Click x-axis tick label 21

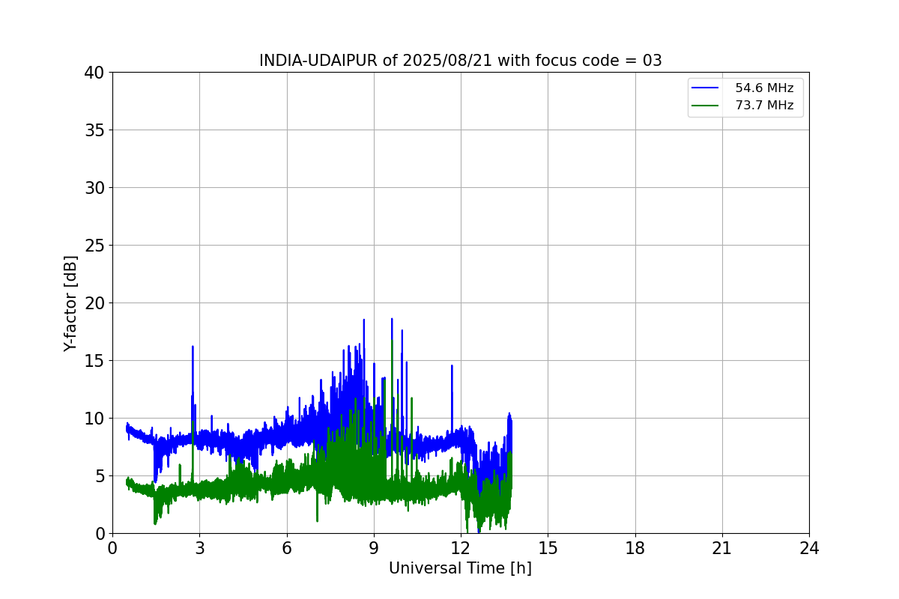(x=722, y=548)
